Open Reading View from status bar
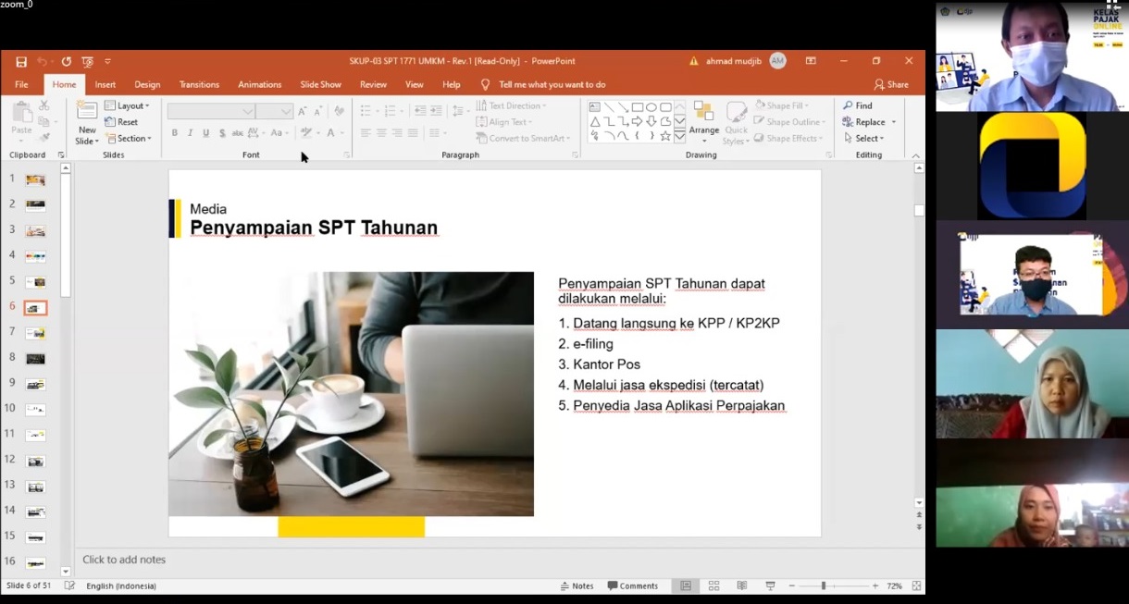The image size is (1129, 604). pos(741,586)
